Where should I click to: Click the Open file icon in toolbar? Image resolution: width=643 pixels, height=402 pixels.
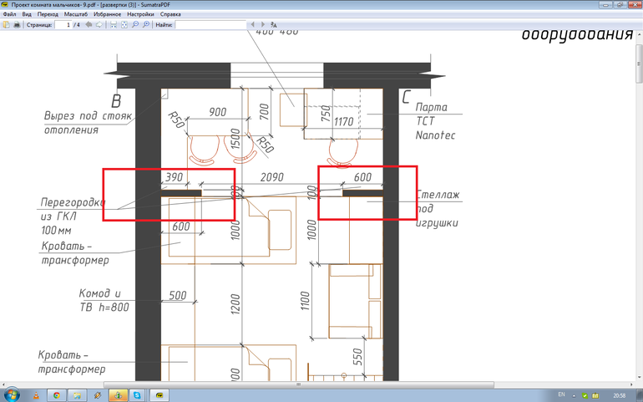pos(6,25)
